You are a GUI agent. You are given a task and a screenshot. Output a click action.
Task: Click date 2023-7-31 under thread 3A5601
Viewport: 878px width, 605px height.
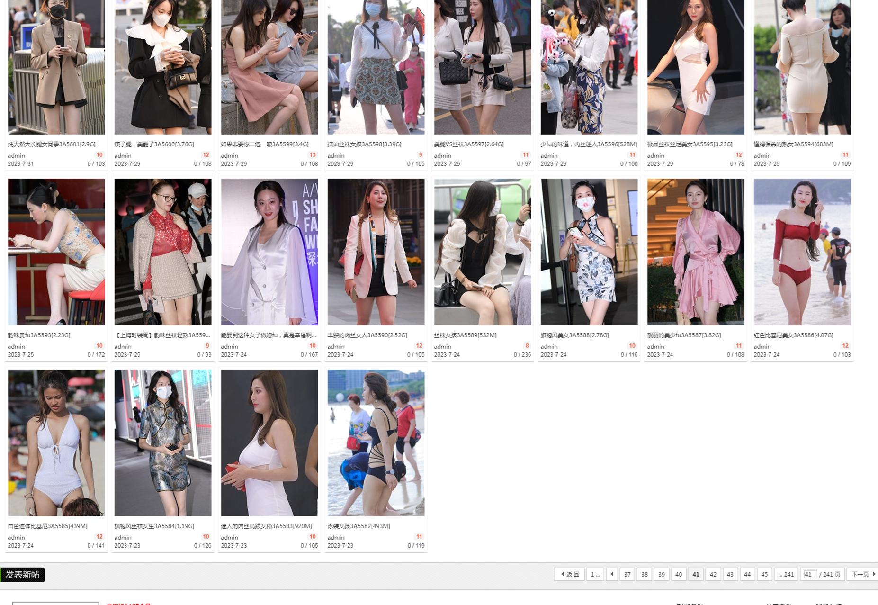pos(20,163)
